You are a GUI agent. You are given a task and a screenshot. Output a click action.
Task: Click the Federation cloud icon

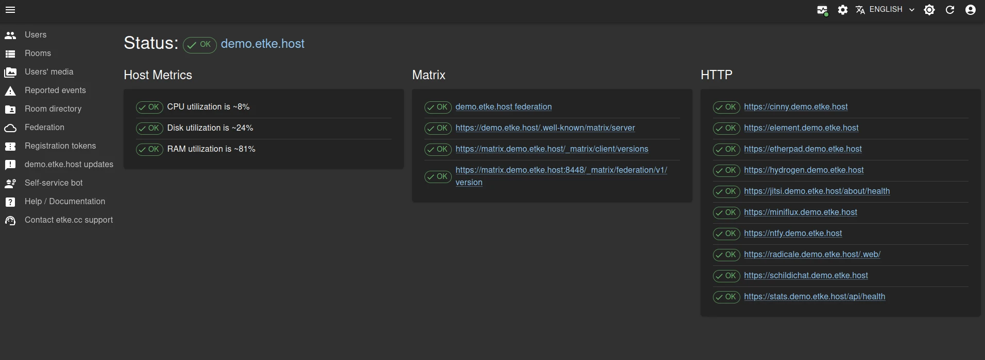(x=10, y=128)
